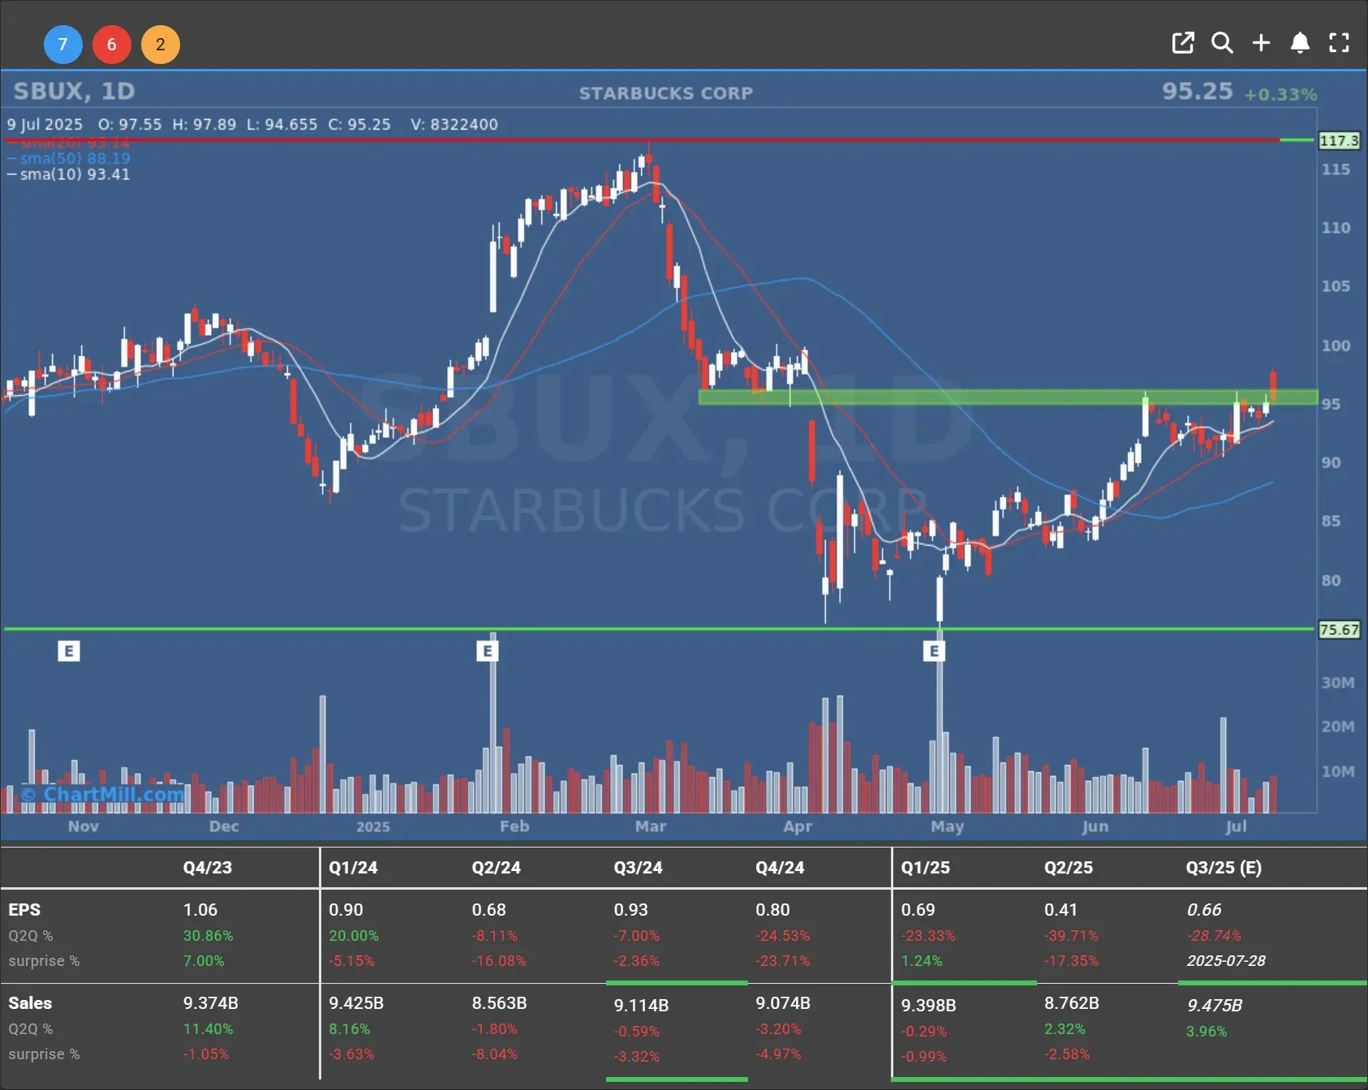Click the volume figure V: 8322400
This screenshot has width=1368, height=1090.
point(454,124)
